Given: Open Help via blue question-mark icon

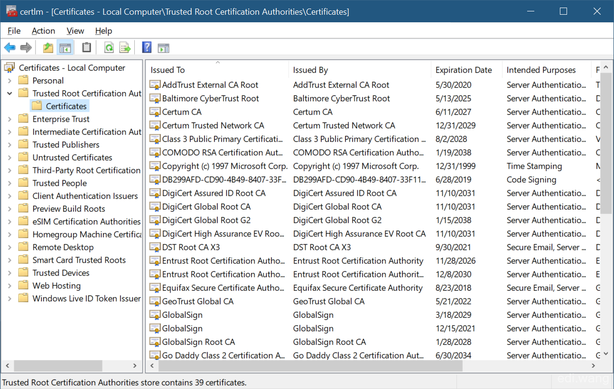Looking at the screenshot, I should coord(147,47).
